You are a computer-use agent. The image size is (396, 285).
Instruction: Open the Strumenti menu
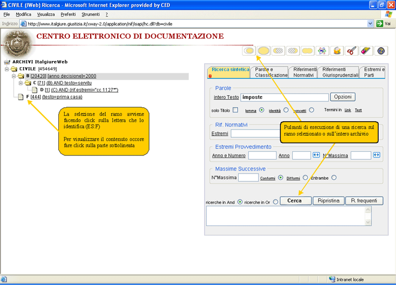[91, 15]
